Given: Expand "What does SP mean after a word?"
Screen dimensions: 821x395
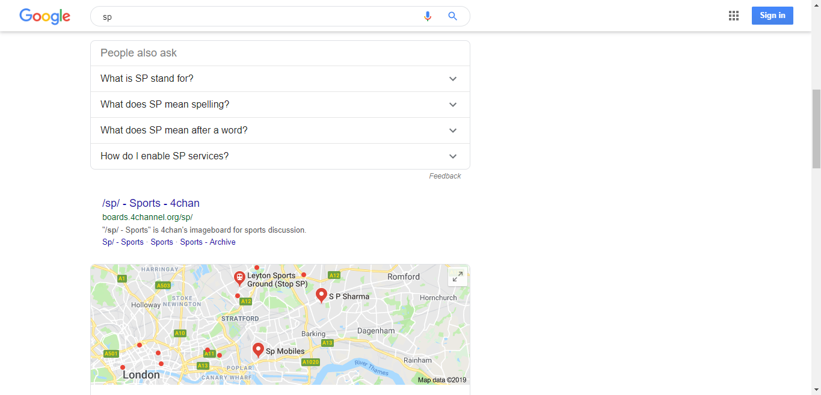Looking at the screenshot, I should pos(280,130).
